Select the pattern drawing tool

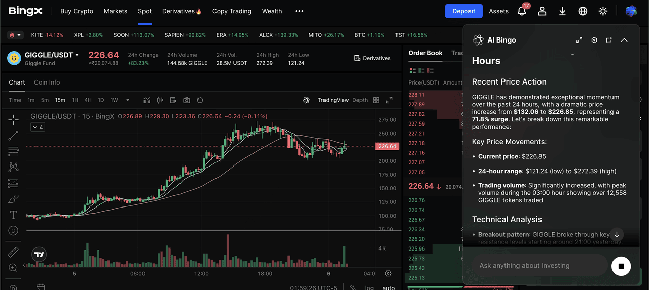(x=14, y=167)
